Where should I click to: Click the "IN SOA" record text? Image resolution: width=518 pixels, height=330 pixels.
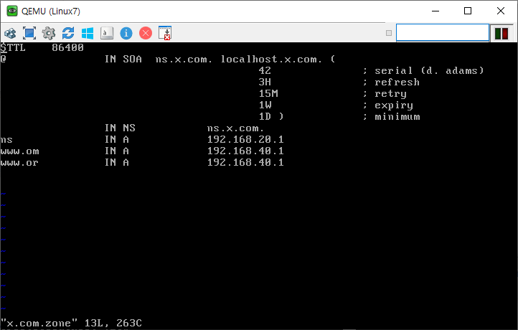pyautogui.click(x=123, y=59)
